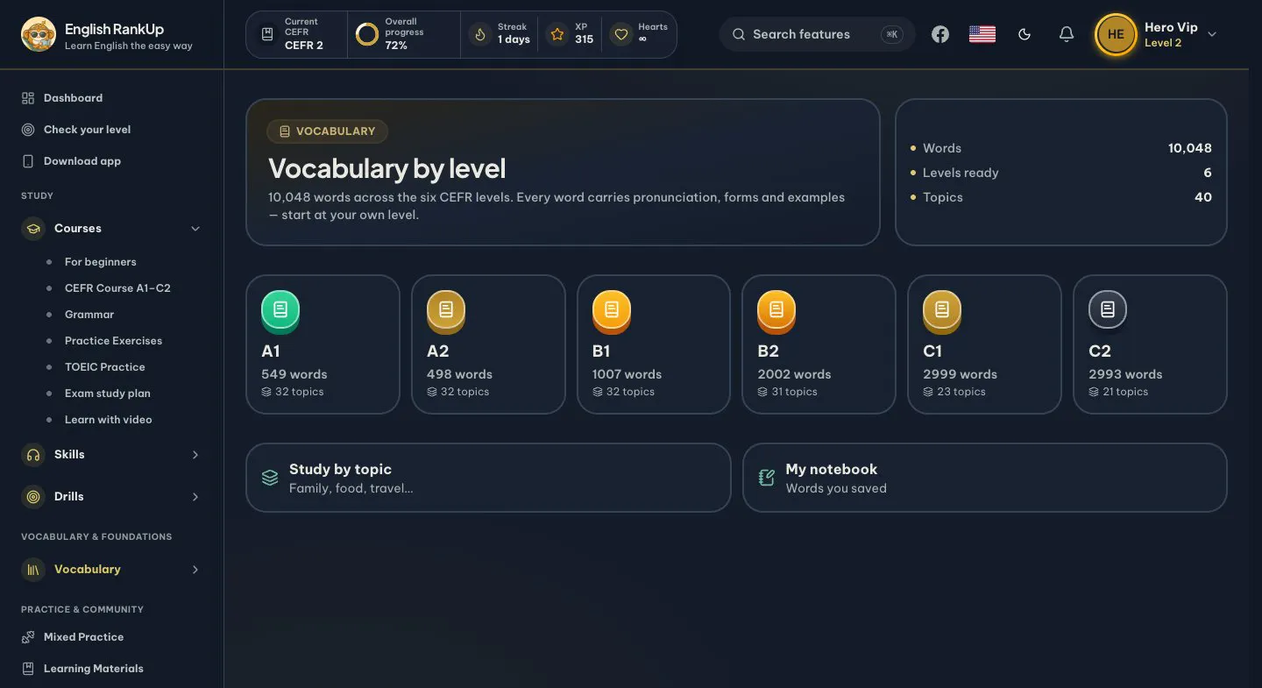Screen dimensions: 1262x688
Task: Click the XP star icon
Action: click(557, 35)
